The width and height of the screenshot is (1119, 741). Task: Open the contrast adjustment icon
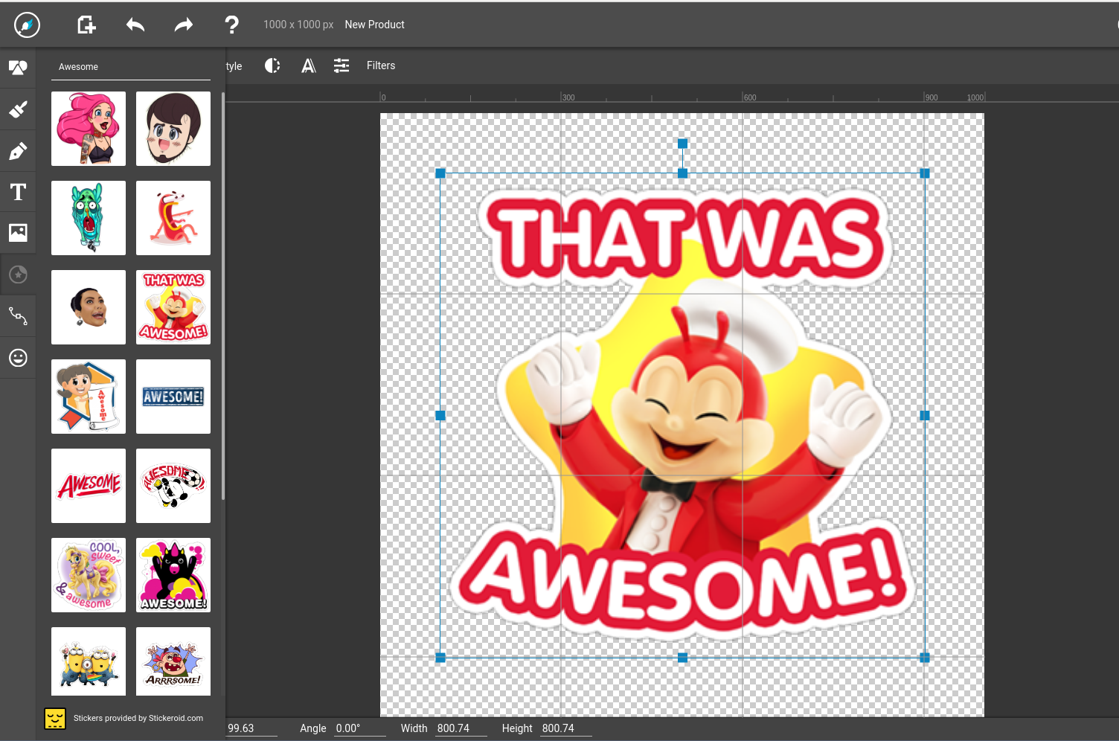(272, 65)
